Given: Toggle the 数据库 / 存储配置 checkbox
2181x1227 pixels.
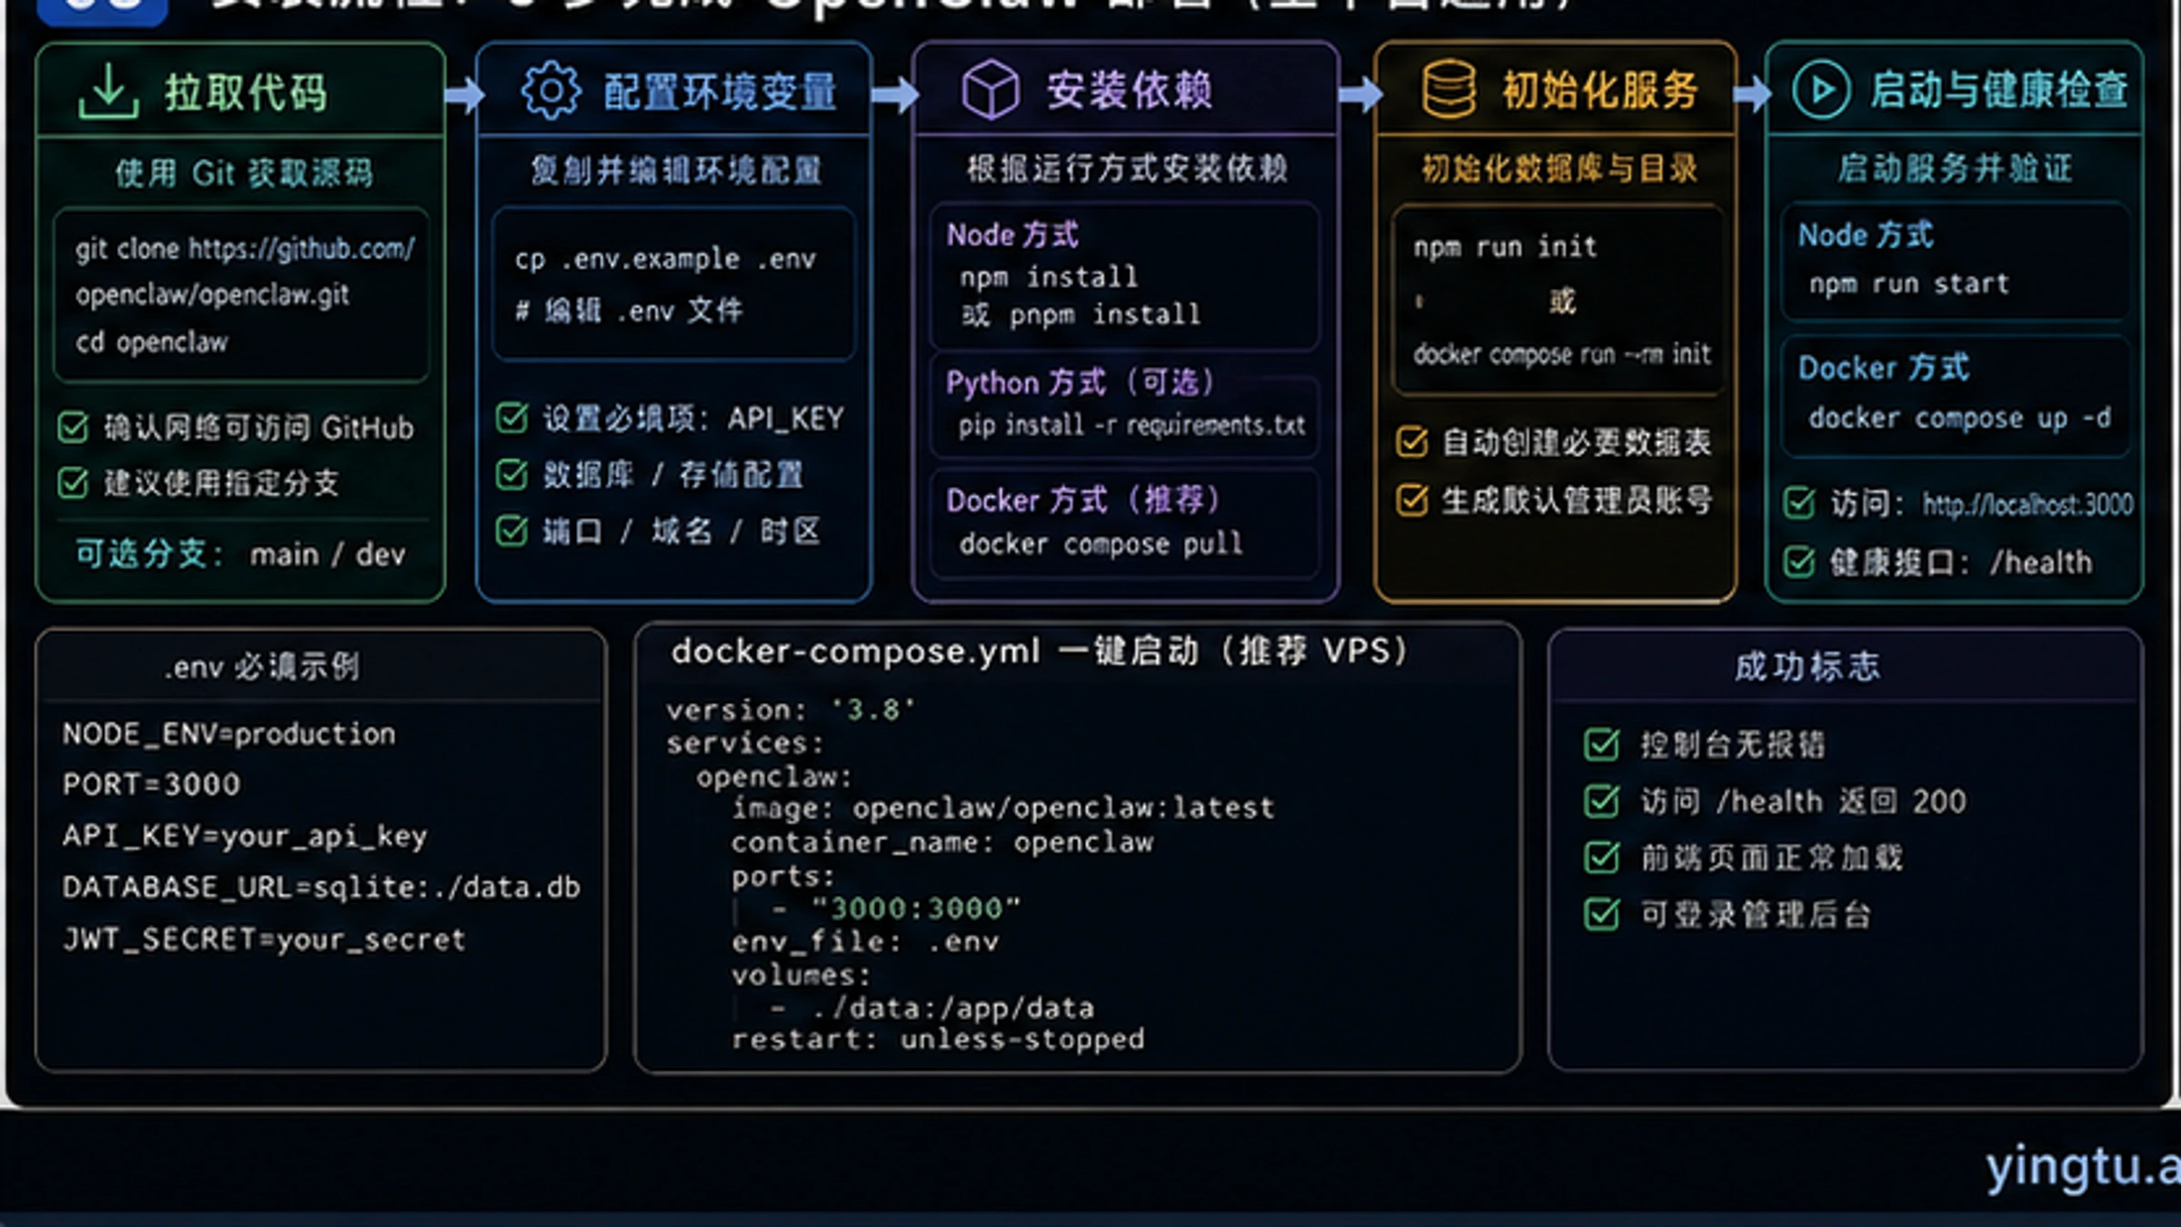Looking at the screenshot, I should tap(512, 474).
